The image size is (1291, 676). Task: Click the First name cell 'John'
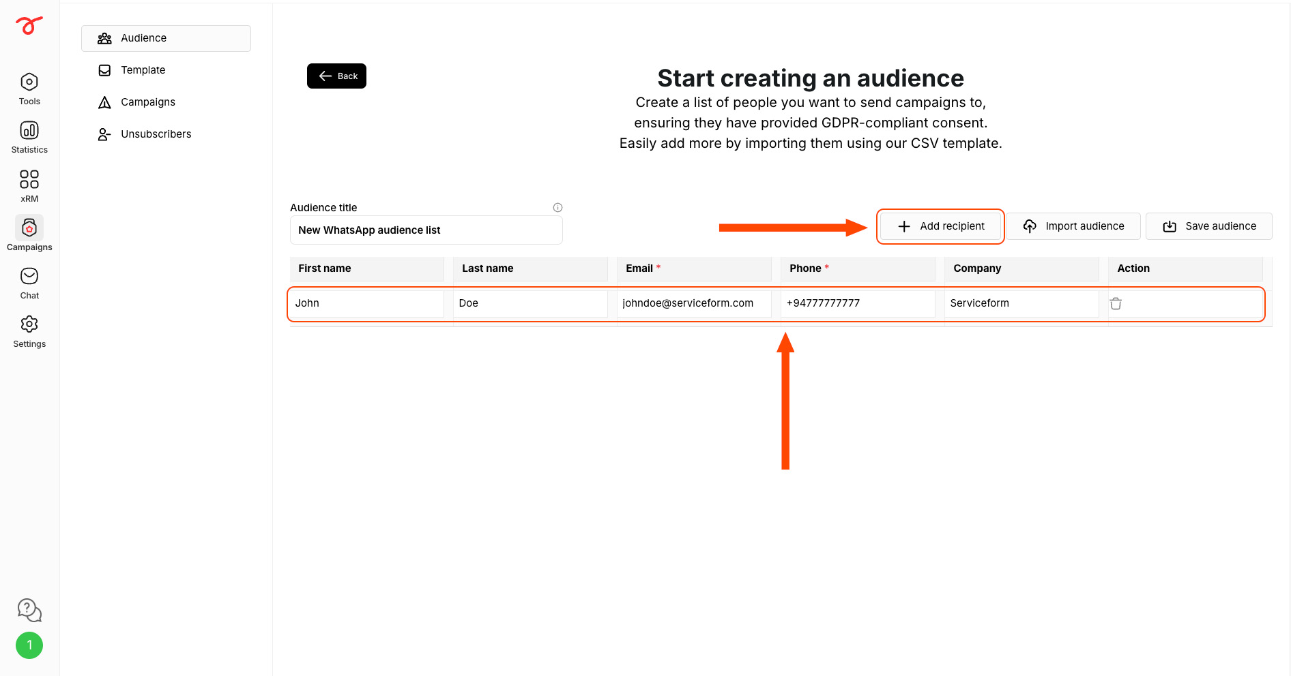(x=367, y=303)
